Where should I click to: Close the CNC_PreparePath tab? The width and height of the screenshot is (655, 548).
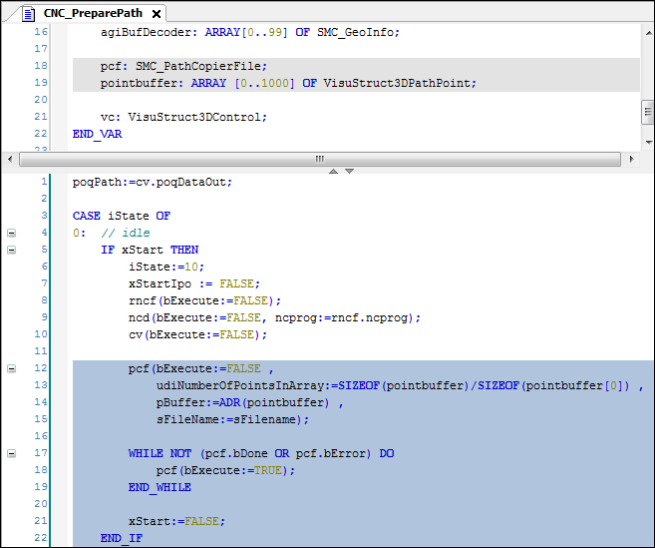pyautogui.click(x=157, y=13)
